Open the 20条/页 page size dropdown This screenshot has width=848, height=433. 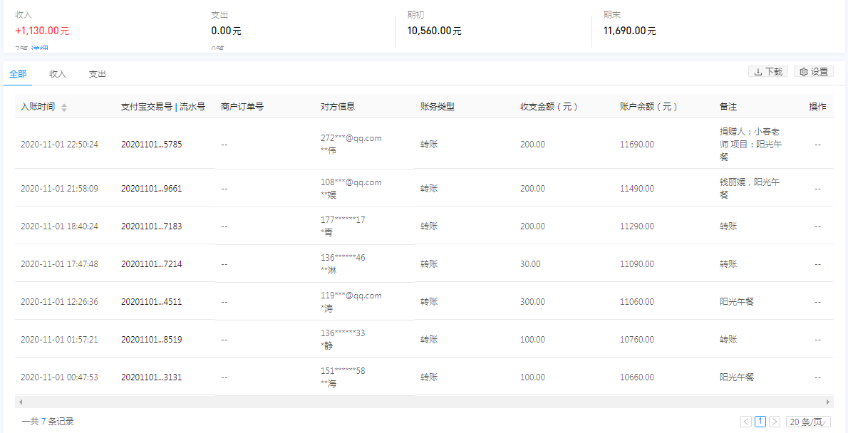click(810, 422)
